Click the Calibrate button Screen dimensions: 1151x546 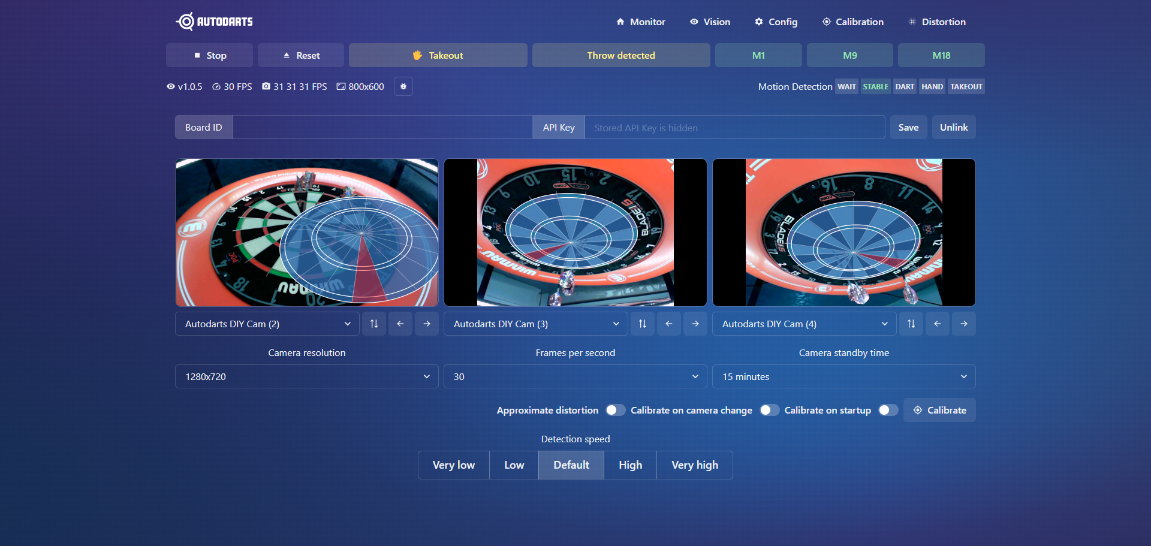[939, 410]
